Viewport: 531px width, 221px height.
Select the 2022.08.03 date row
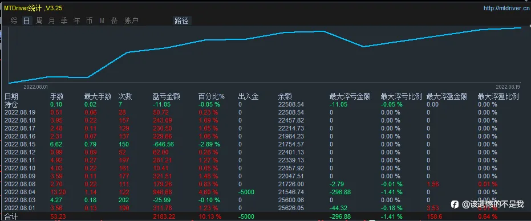20,200
